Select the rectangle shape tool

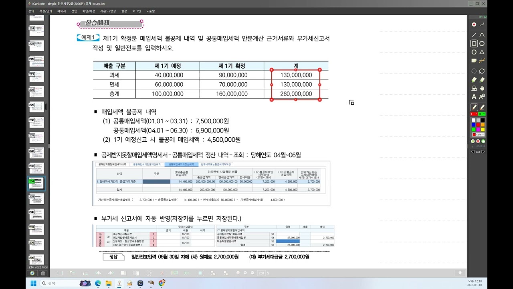coord(474,43)
